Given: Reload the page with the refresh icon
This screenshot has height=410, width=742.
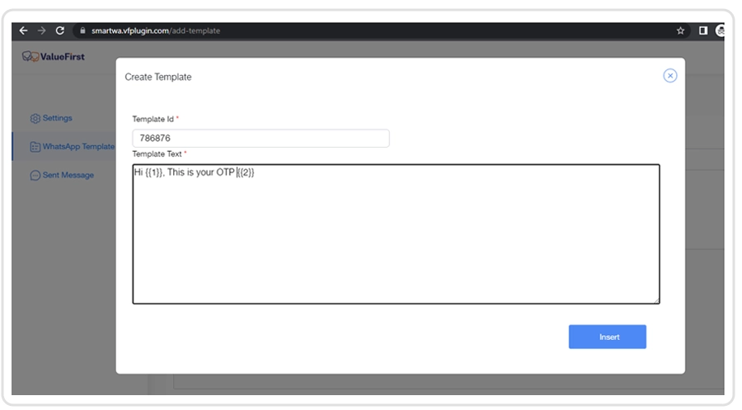Looking at the screenshot, I should tap(59, 31).
